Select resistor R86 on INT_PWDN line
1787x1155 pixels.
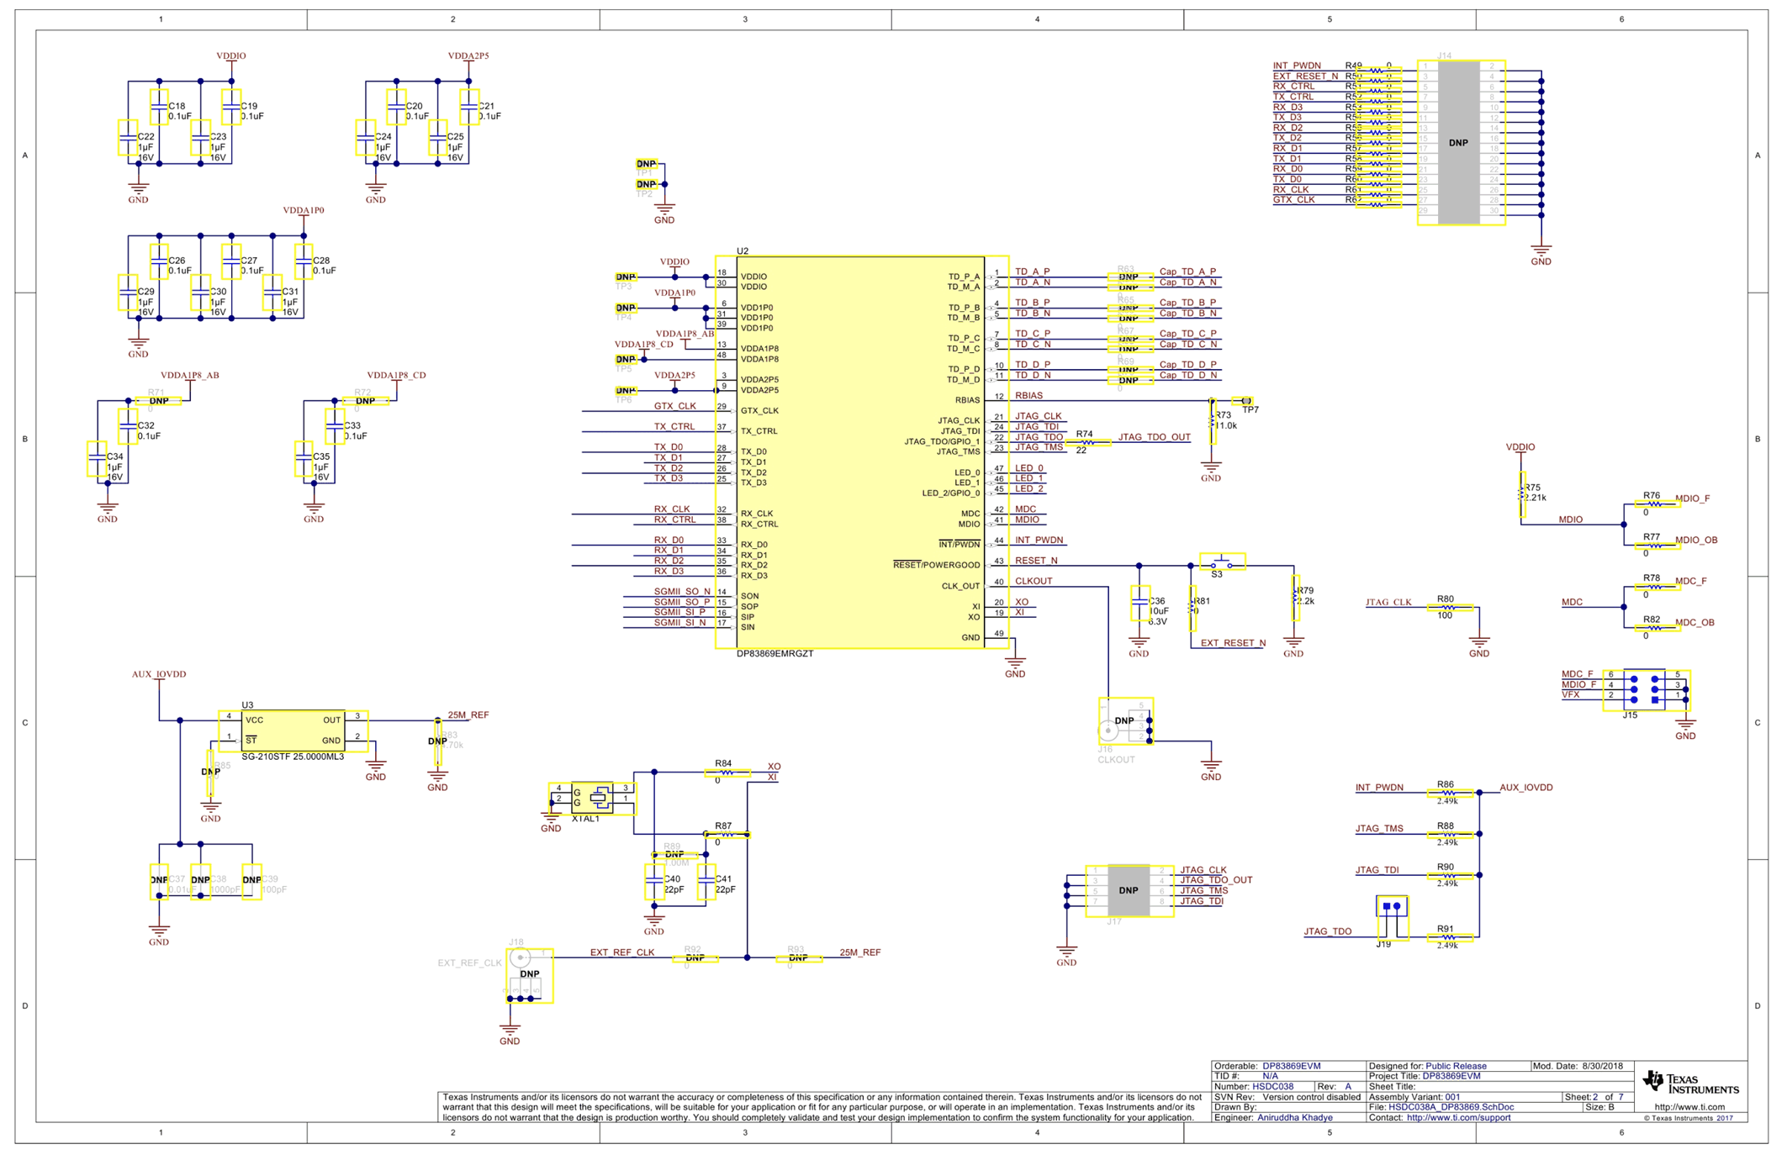[1449, 793]
